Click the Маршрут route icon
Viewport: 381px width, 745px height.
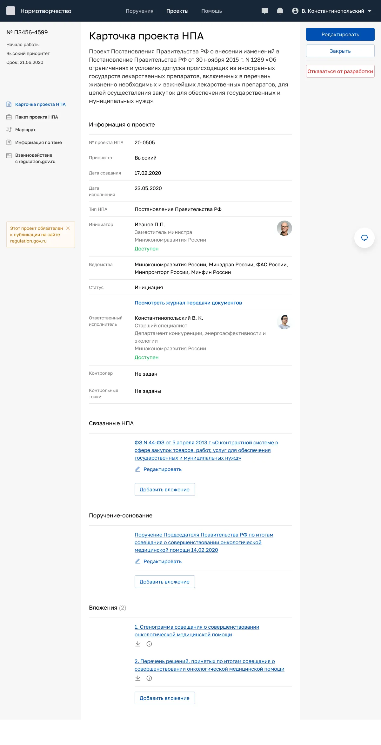point(9,130)
